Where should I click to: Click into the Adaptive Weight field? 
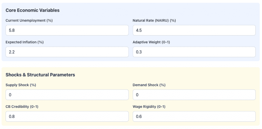[194, 52]
